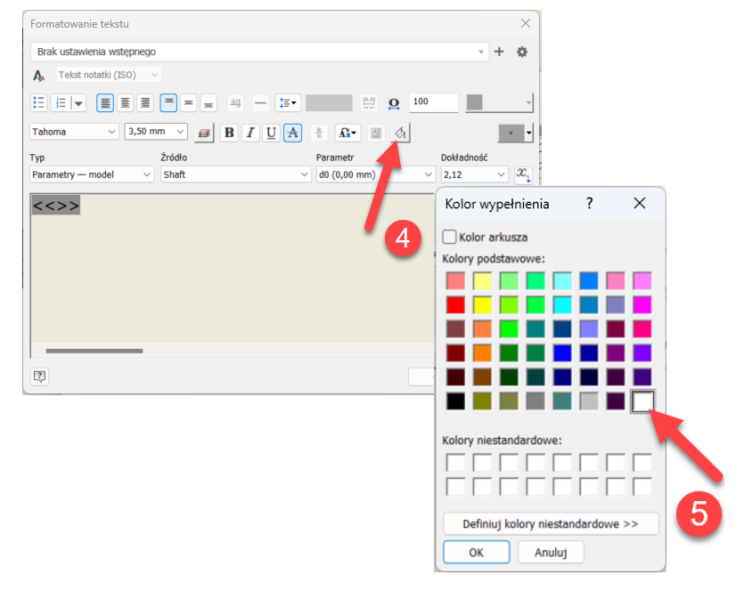Click Anuluj to cancel color dialog

tap(551, 553)
